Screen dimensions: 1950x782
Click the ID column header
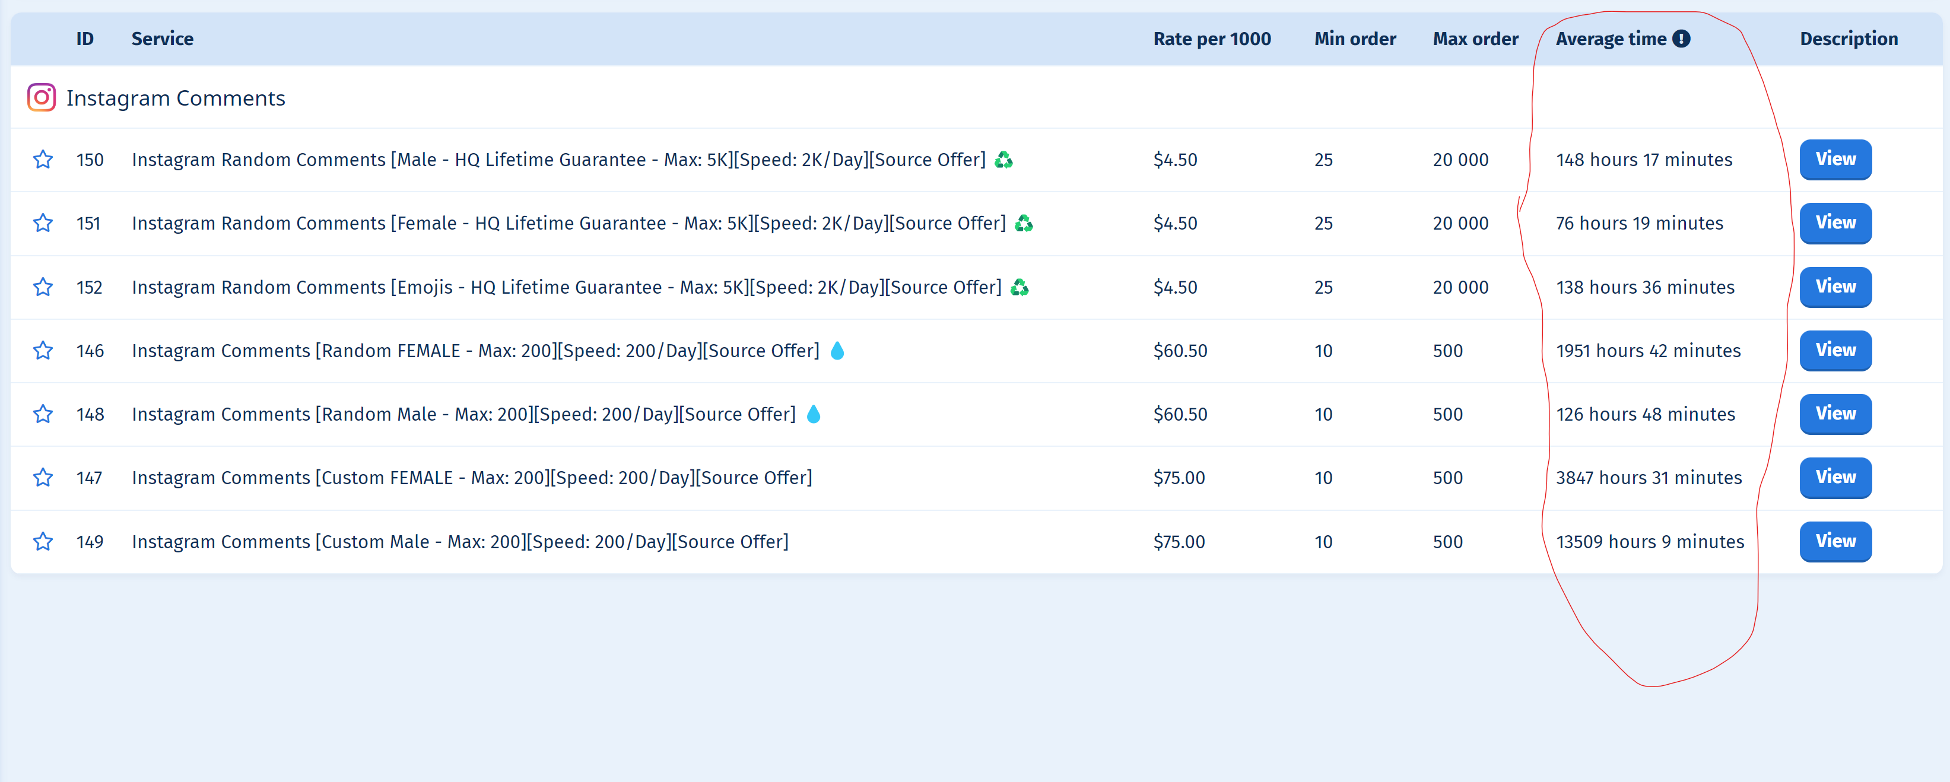[85, 39]
